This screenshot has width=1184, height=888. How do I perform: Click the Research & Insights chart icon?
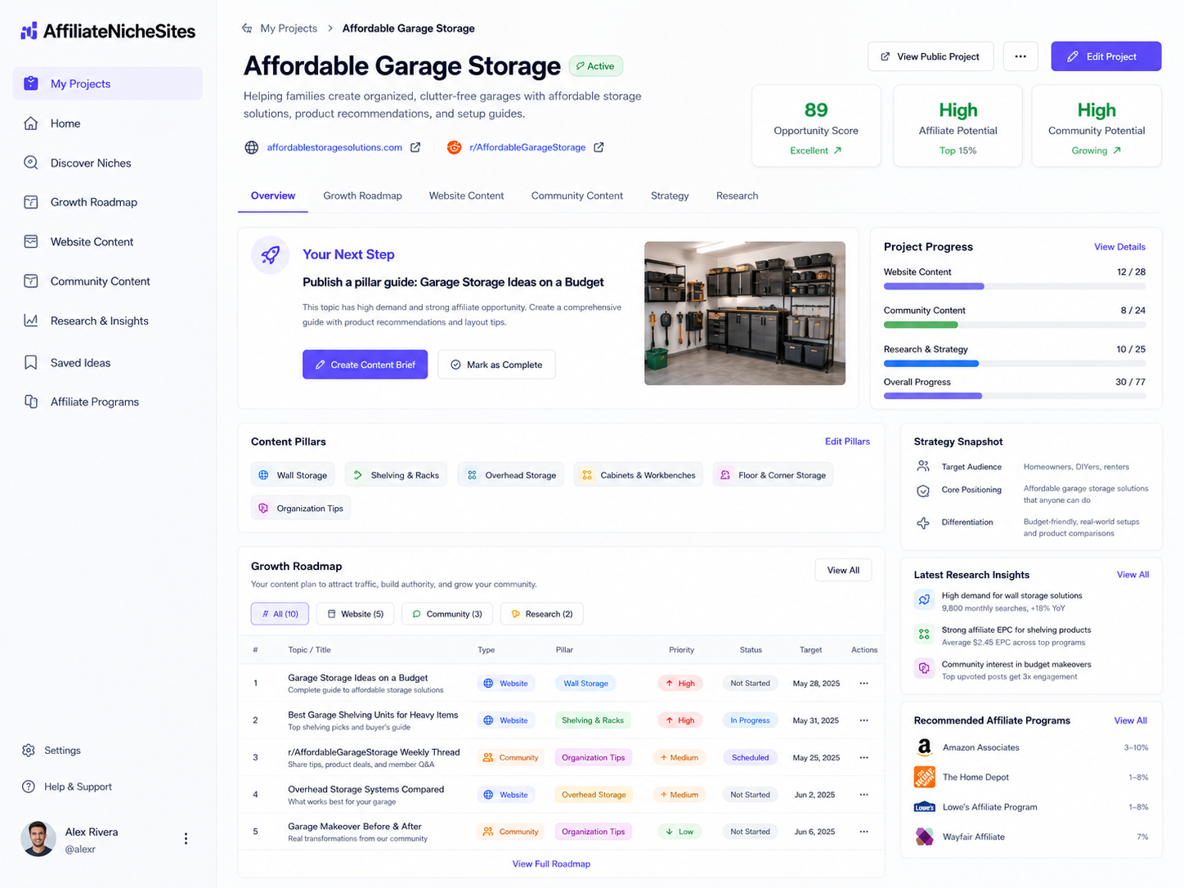coord(30,321)
